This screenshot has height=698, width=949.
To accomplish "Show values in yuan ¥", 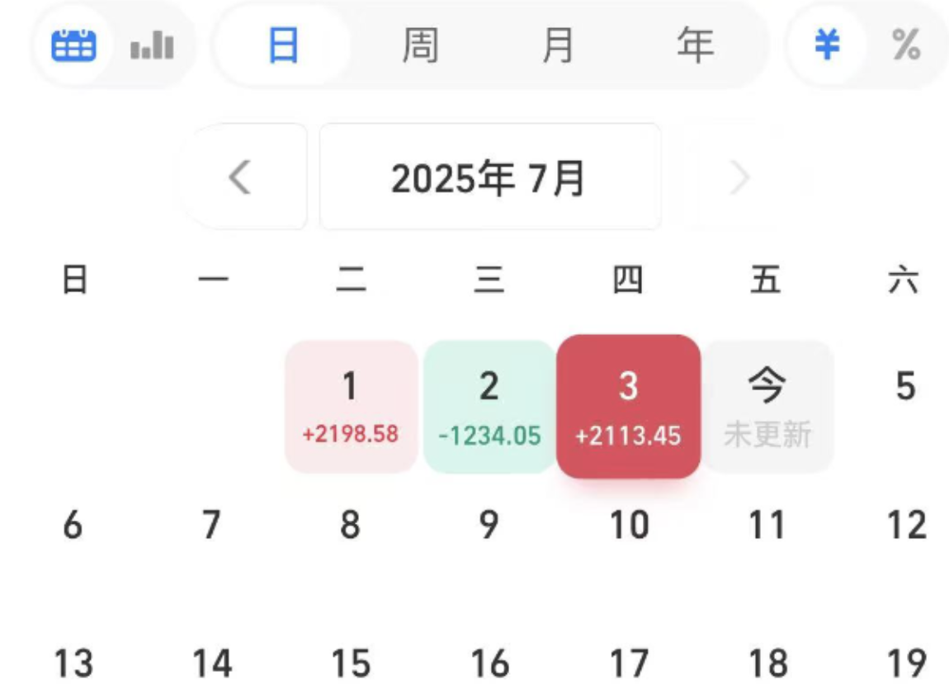I will (827, 45).
